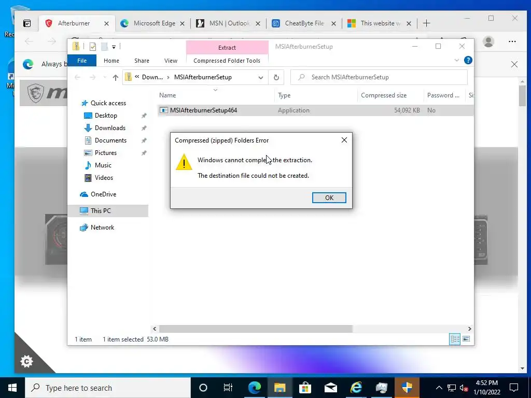Sort by the Type column header
Image resolution: width=531 pixels, height=398 pixels.
[x=316, y=95]
